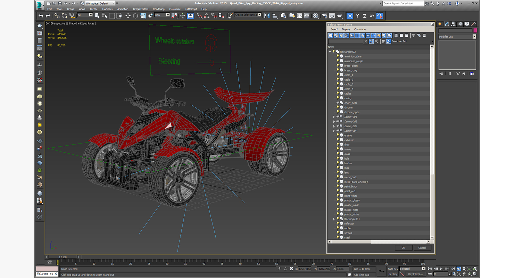Viewport: 514px width, 278px height.
Task: Open Select by Name dialog
Action: (x=104, y=16)
